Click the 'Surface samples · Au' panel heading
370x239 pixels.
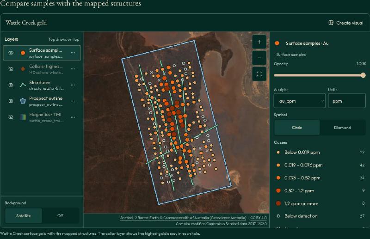click(307, 43)
